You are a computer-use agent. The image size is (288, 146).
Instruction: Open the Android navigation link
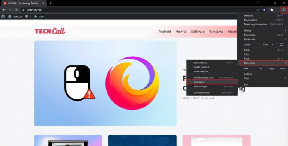[x=165, y=32]
